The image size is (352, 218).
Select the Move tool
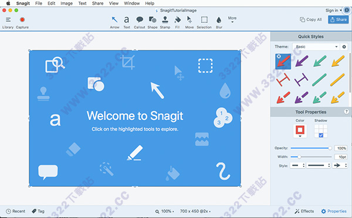[189, 22]
